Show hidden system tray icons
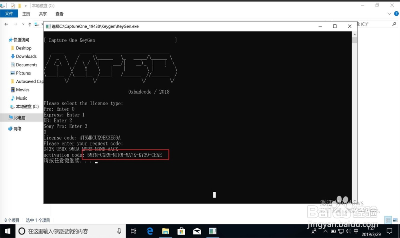 pos(325,231)
